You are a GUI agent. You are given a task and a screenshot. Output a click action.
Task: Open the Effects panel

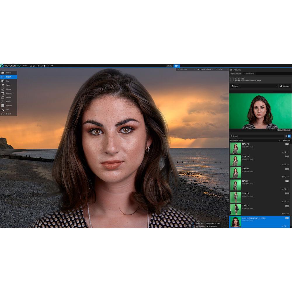(9, 101)
